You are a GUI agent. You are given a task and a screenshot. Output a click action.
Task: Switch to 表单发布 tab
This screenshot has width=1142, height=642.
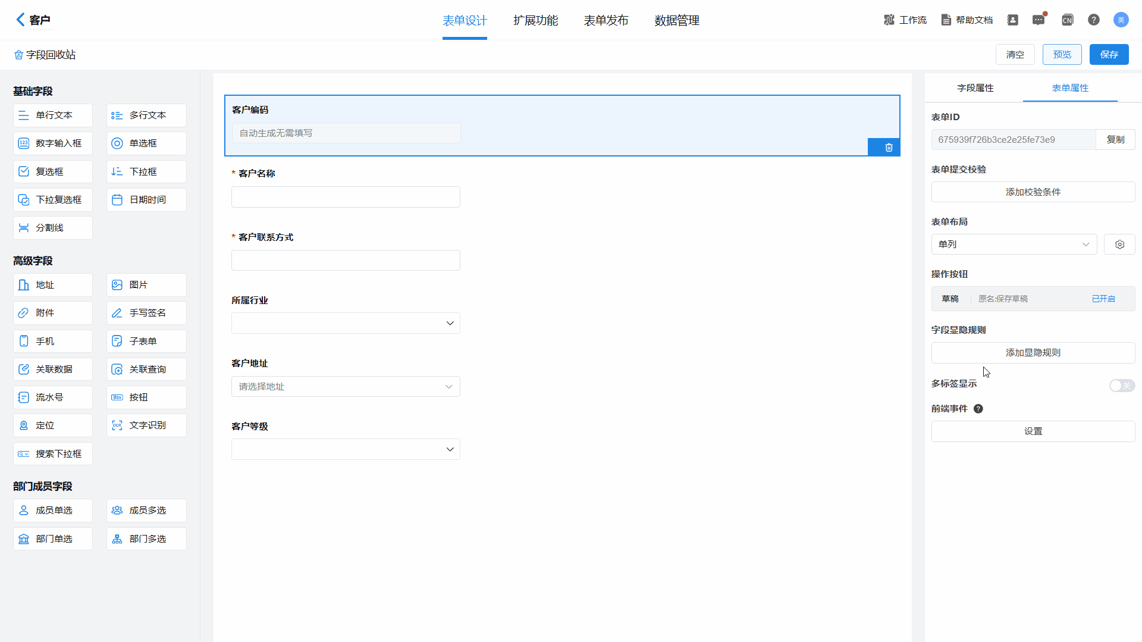[x=606, y=21]
